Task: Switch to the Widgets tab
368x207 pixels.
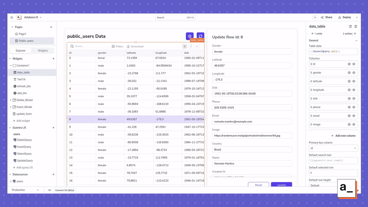Action: 43,50
